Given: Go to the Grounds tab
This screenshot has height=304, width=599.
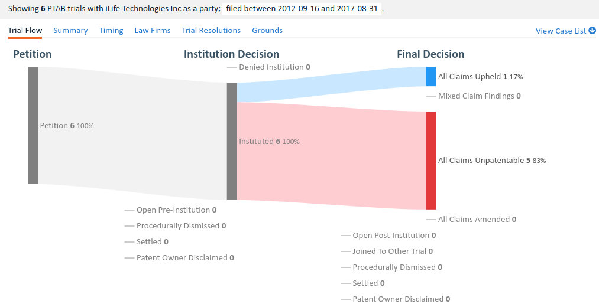Looking at the screenshot, I should 267,30.
